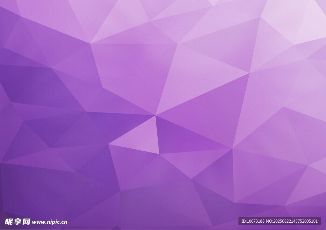The image size is (326, 230).
Task: Click the light triangle at top center edge
Action: point(121,19)
